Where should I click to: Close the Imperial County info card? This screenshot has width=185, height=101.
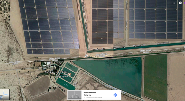tap(120, 91)
